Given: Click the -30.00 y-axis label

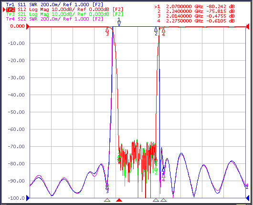Looking at the screenshot, I should (16, 78).
